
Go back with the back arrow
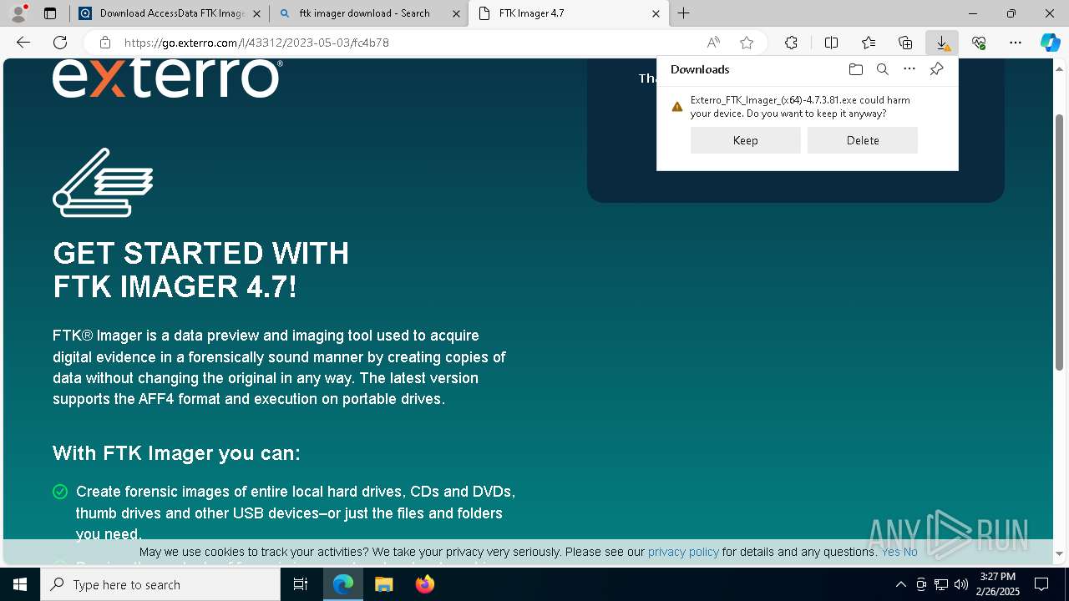click(x=23, y=43)
